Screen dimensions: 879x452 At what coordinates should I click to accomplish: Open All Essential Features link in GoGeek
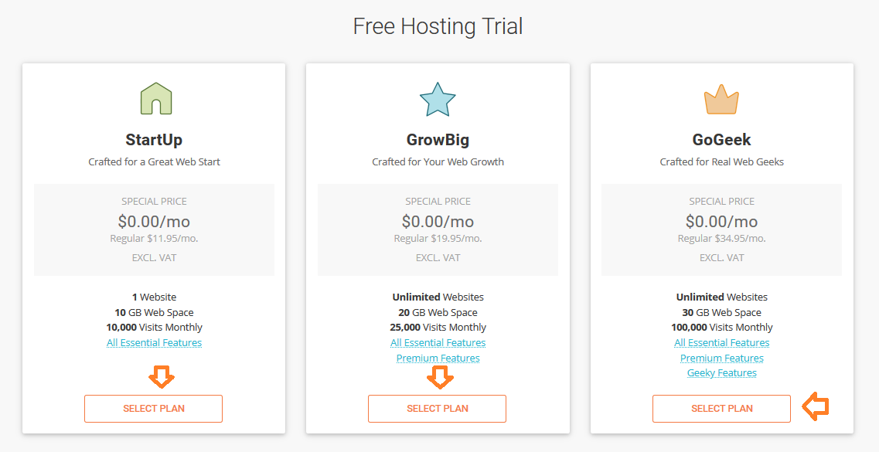point(721,342)
